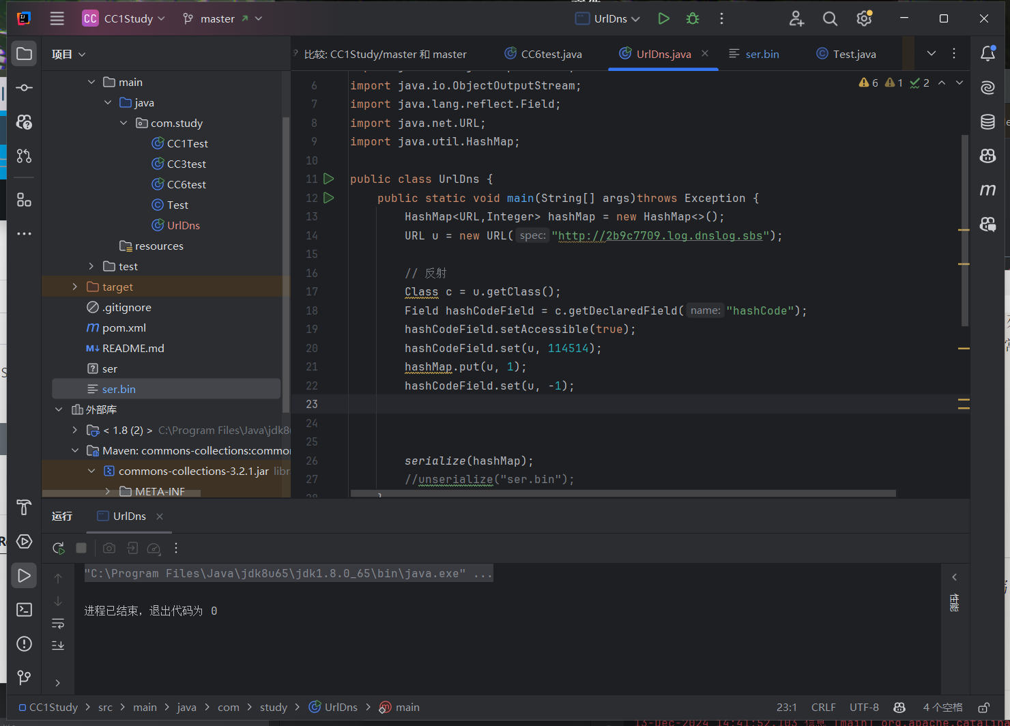Open the Project tool window folder icon
This screenshot has width=1010, height=726.
pos(24,54)
